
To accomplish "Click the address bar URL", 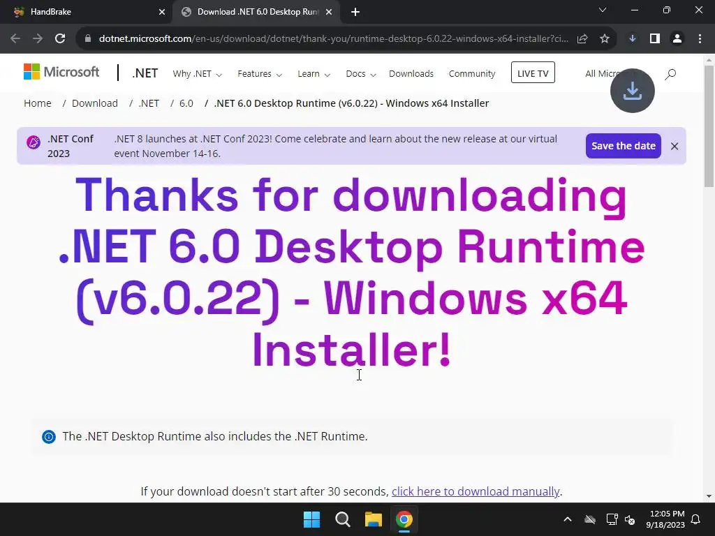I will 333,39.
